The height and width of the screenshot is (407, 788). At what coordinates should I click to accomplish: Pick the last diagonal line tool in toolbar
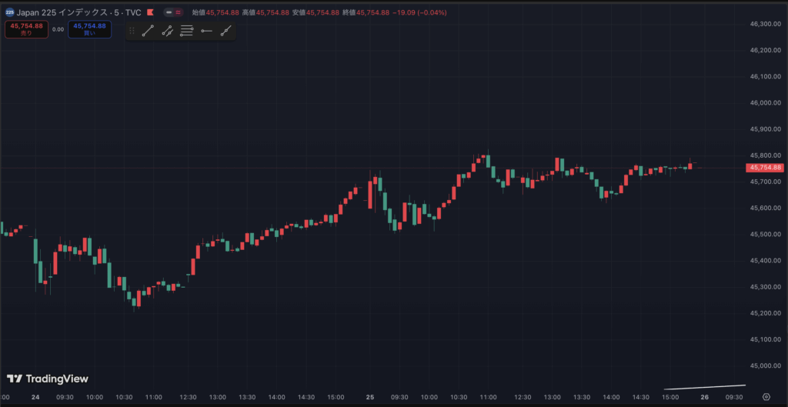coord(225,31)
